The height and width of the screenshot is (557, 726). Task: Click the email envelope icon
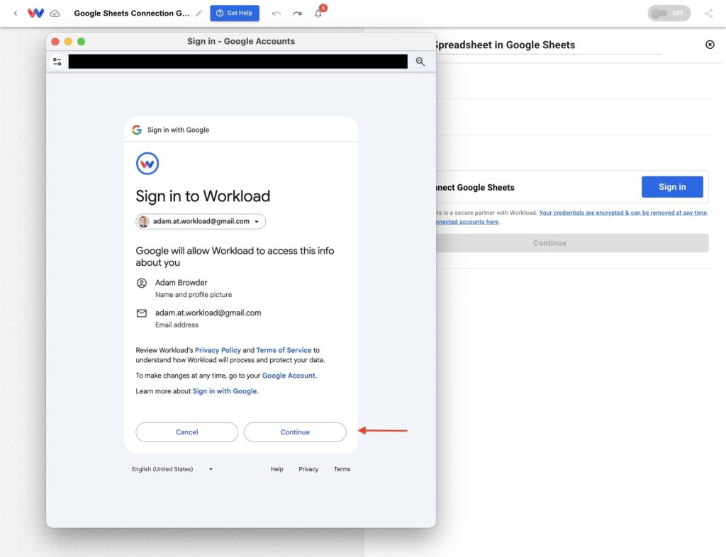click(142, 313)
